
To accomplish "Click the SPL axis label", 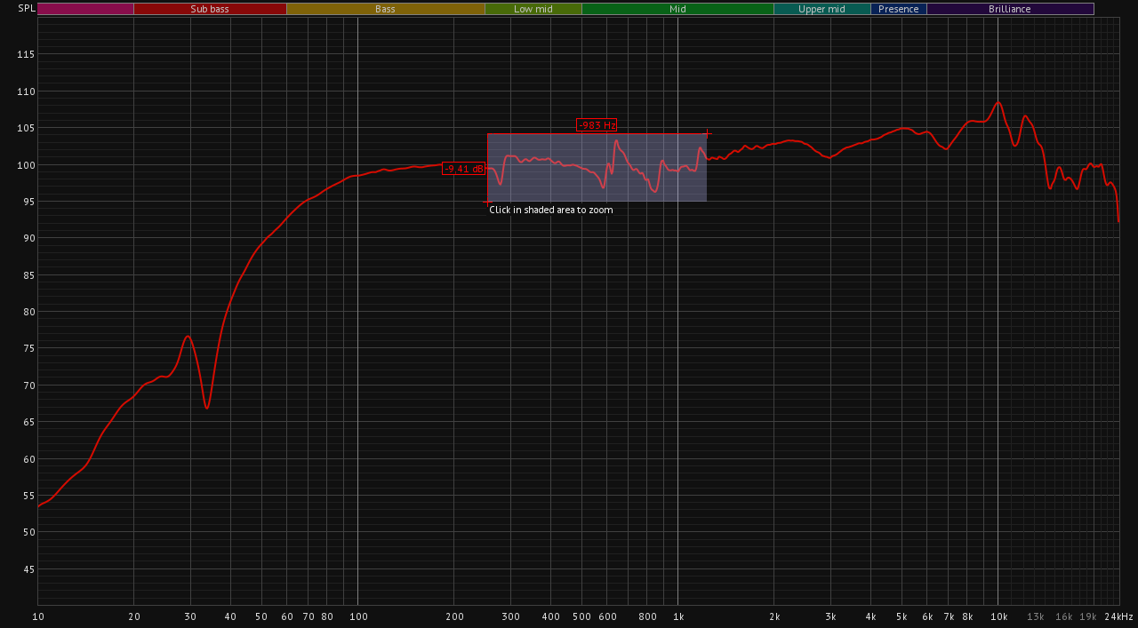I will 27,8.
